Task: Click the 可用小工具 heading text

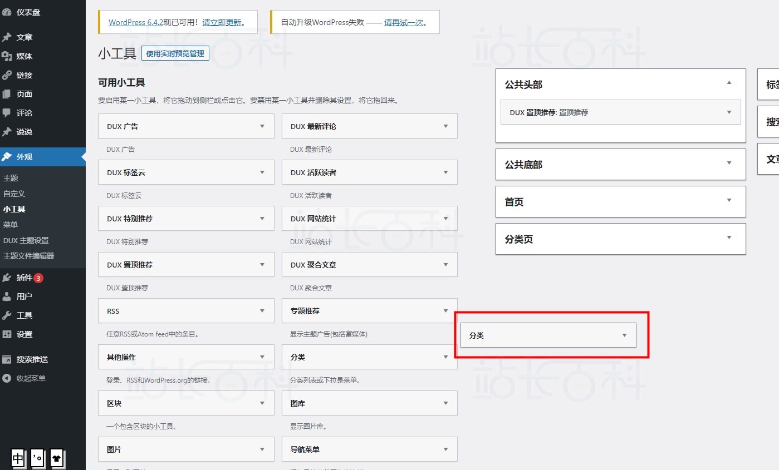Action: (x=121, y=83)
